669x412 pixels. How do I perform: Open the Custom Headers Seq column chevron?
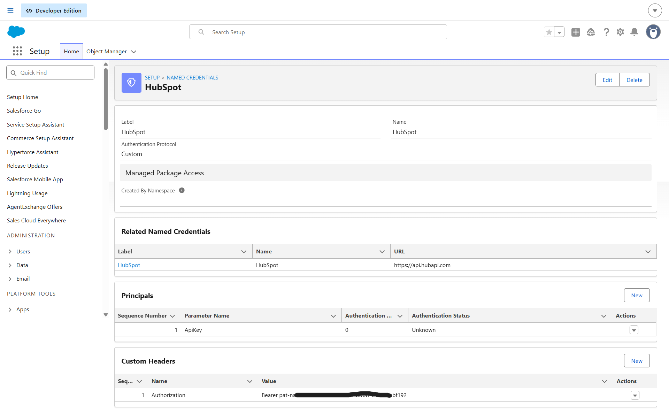coord(139,381)
